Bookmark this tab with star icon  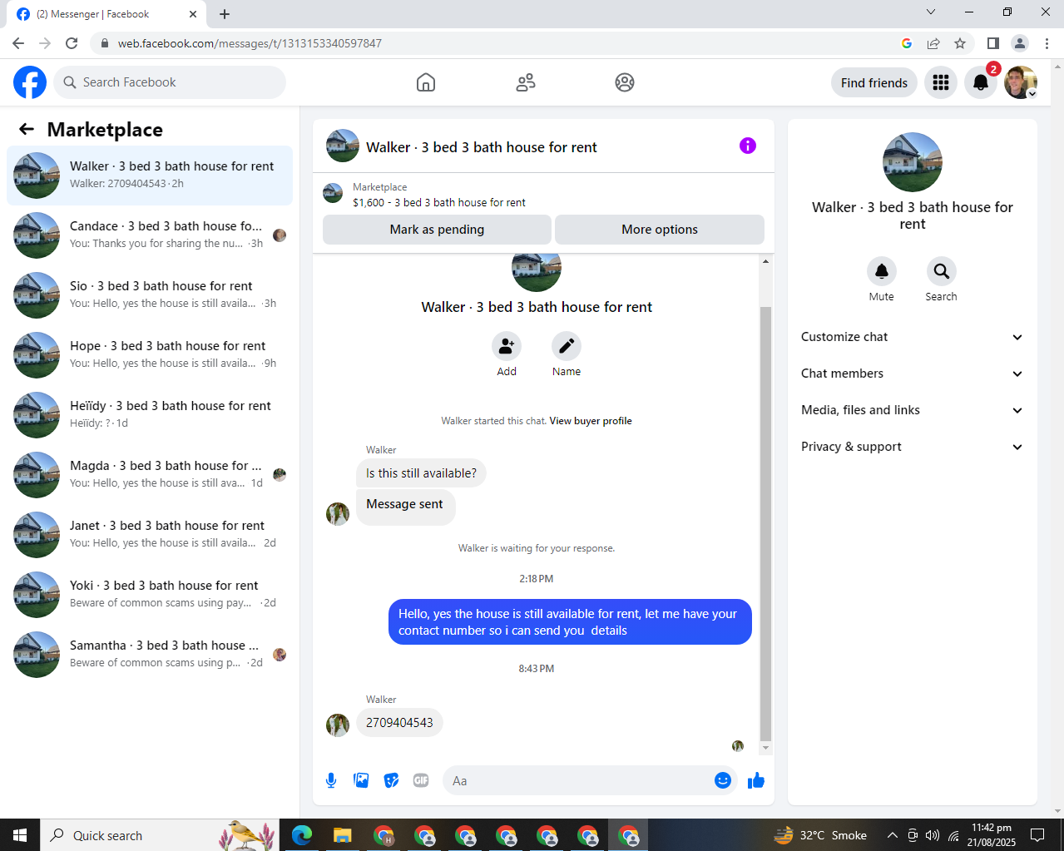[960, 43]
